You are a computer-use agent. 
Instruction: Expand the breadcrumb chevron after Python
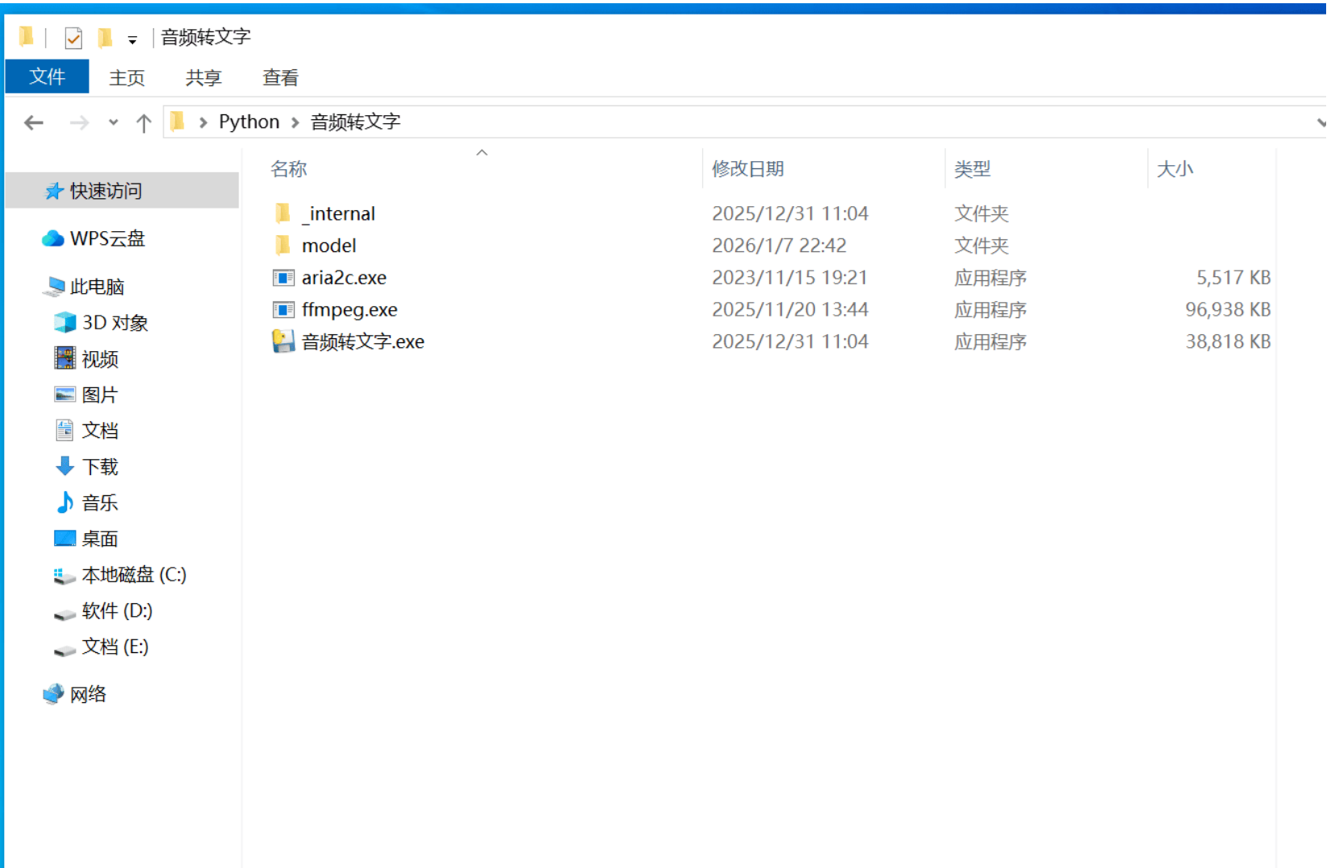(x=296, y=122)
